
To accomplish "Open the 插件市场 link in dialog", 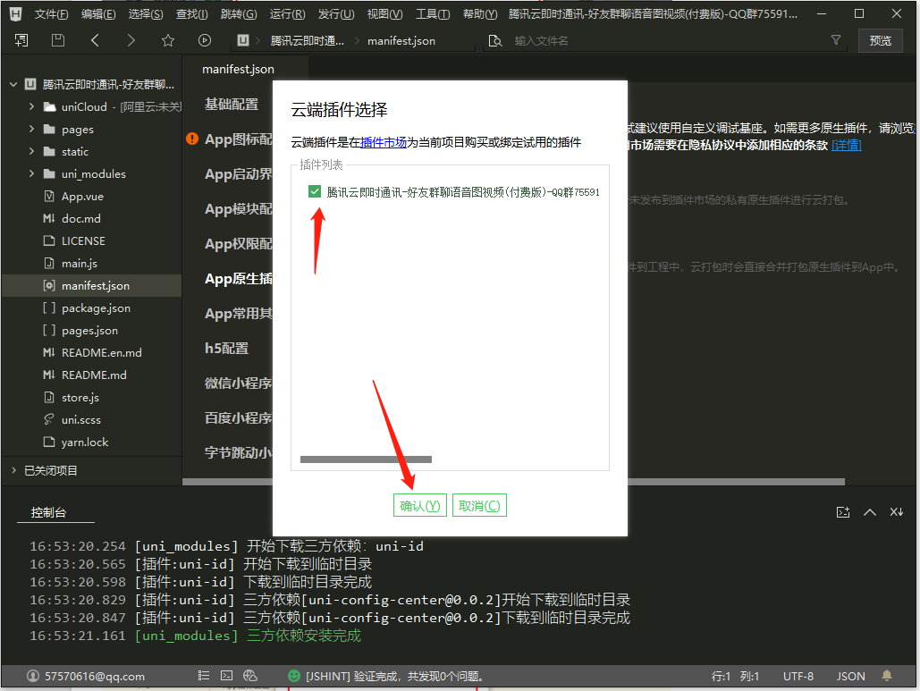I will tap(384, 142).
